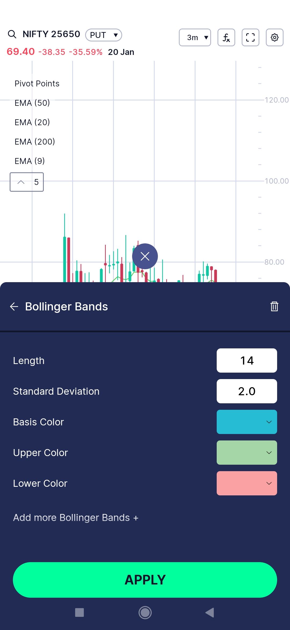Select EMA (9) indicator entry
This screenshot has width=290, height=630.
30,161
